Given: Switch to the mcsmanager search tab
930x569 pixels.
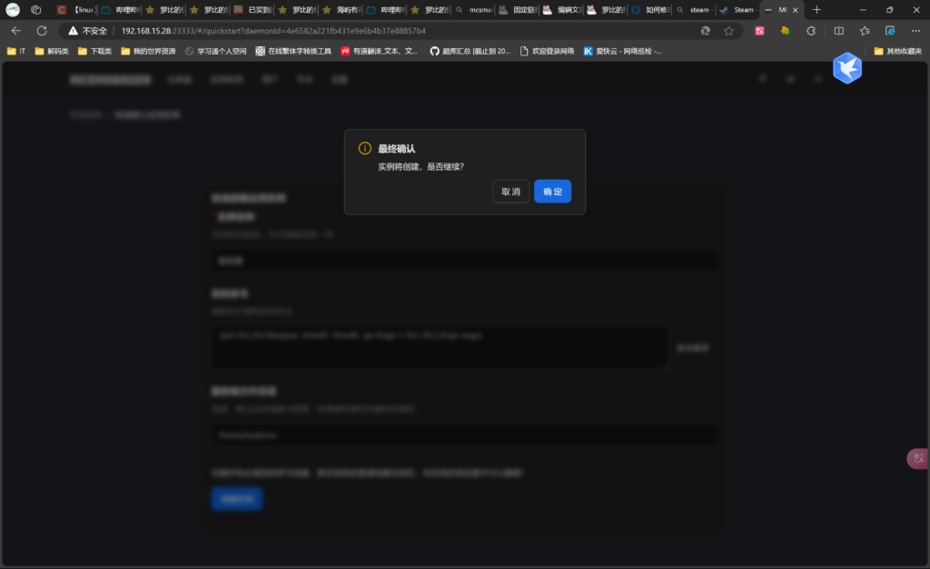Looking at the screenshot, I should 472,9.
